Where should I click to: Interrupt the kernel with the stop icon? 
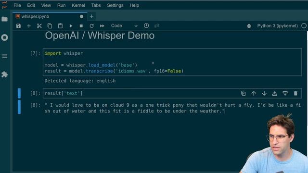point(81,26)
